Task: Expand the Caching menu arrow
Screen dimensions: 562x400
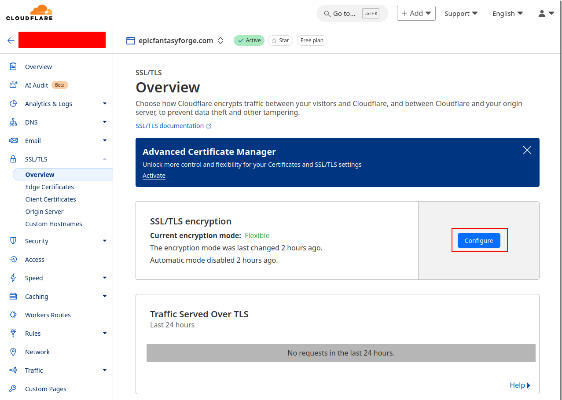Action: [105, 296]
